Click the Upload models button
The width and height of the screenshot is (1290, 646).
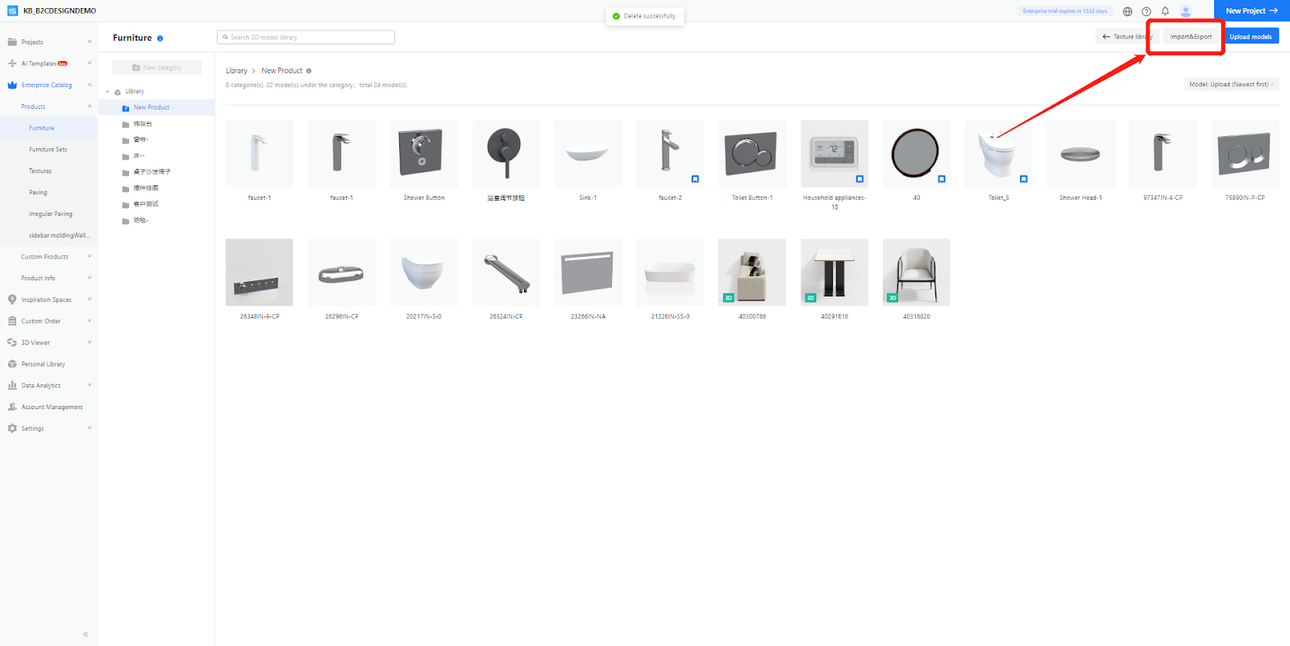(x=1250, y=37)
